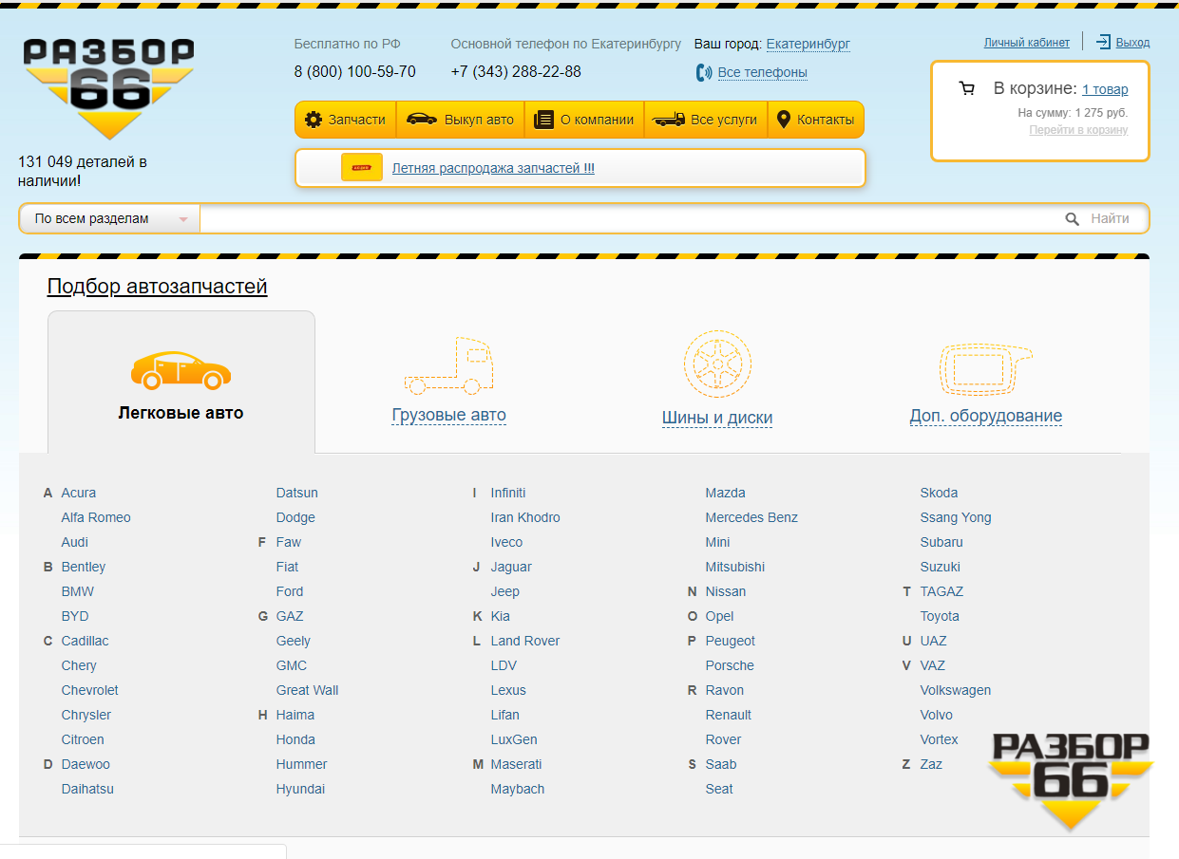Viewport: 1179px width, 859px height.
Task: Click the 1 товар cart link
Action: coord(1105,89)
